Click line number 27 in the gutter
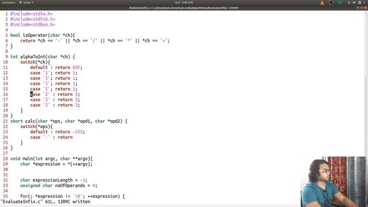The height and width of the screenshot is (207, 368). tap(5, 154)
